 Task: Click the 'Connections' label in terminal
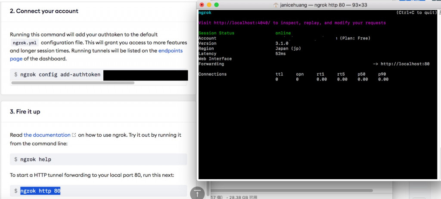(x=212, y=74)
